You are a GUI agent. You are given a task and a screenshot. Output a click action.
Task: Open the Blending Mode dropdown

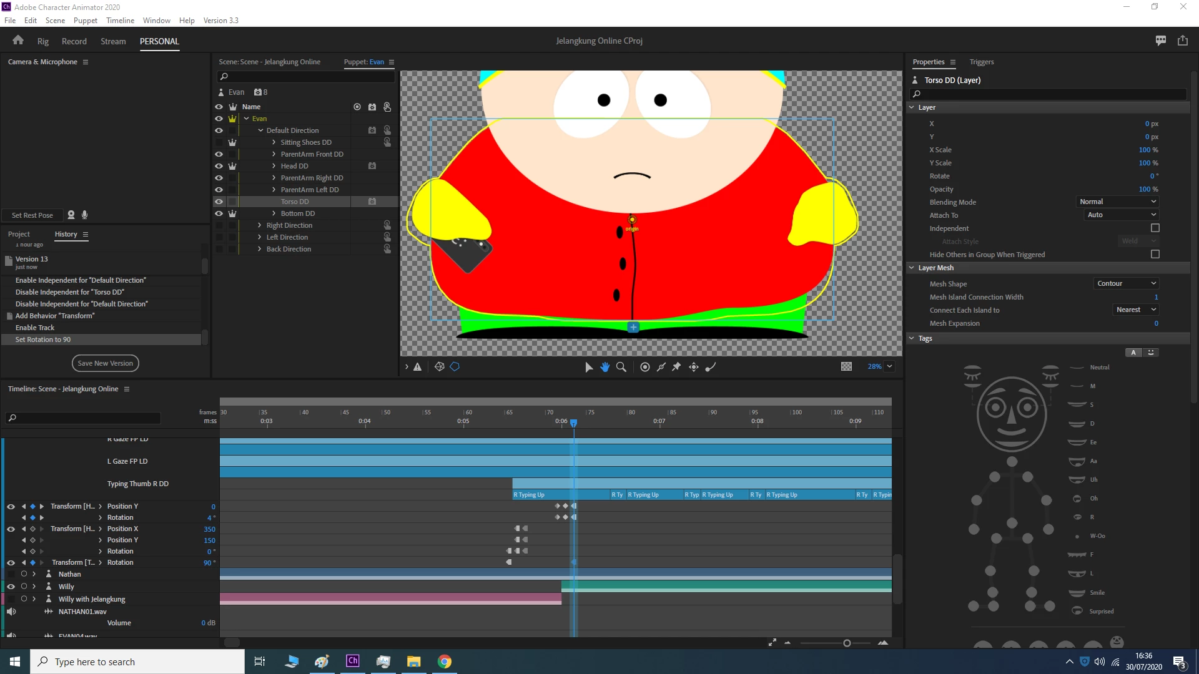[1118, 202]
